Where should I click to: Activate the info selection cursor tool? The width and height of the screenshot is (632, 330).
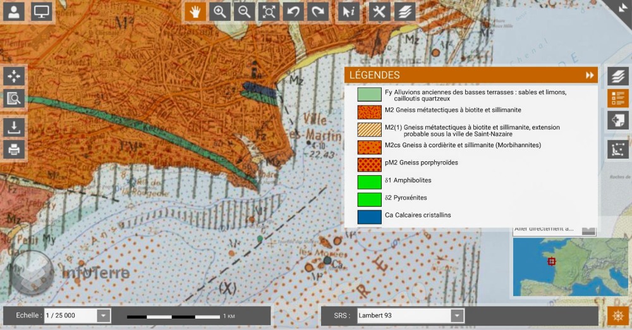(348, 12)
